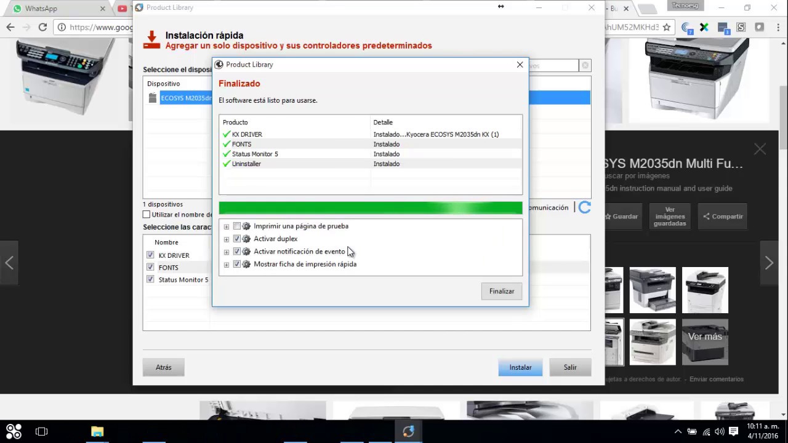Click gear icon beside Mostrar ficha de impresión rápida

(x=246, y=264)
